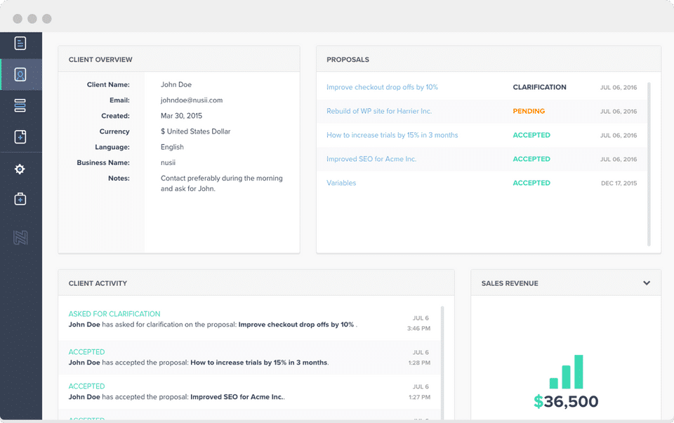Click the new document plus icon

click(20, 137)
